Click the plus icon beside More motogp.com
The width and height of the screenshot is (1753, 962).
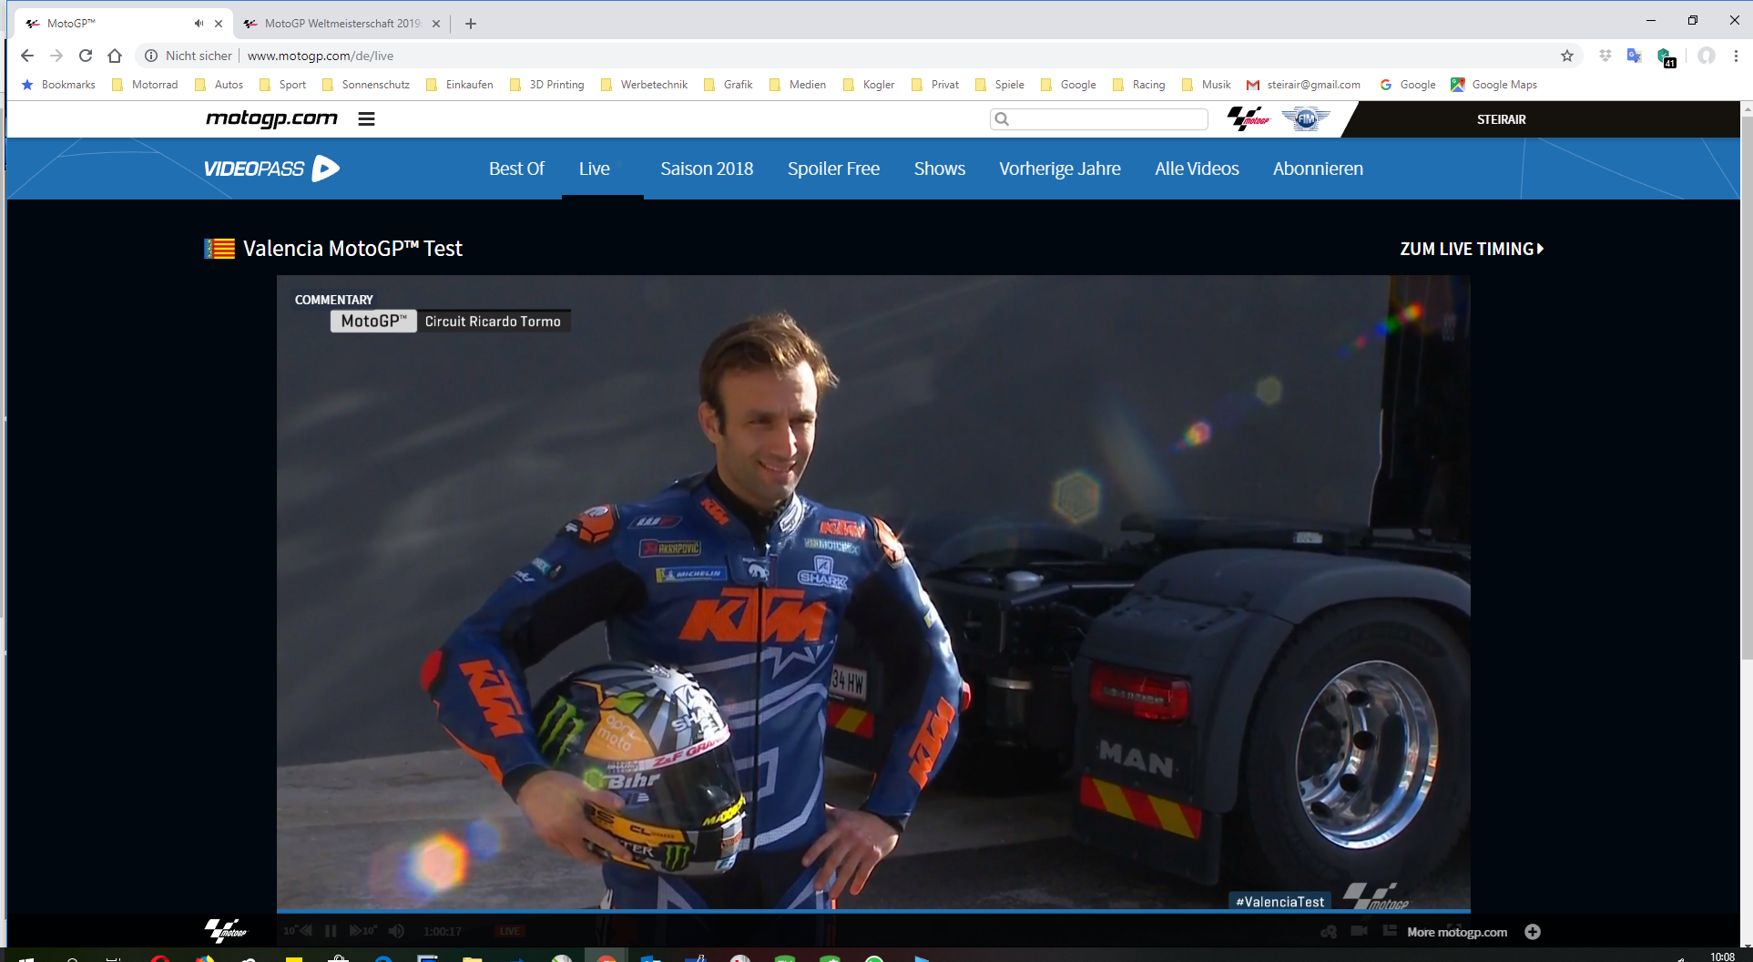coord(1533,932)
